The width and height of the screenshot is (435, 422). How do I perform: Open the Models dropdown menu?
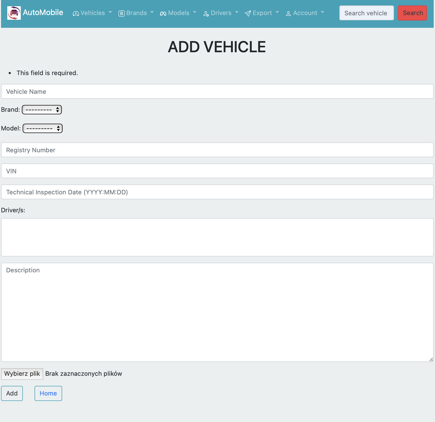pos(178,13)
